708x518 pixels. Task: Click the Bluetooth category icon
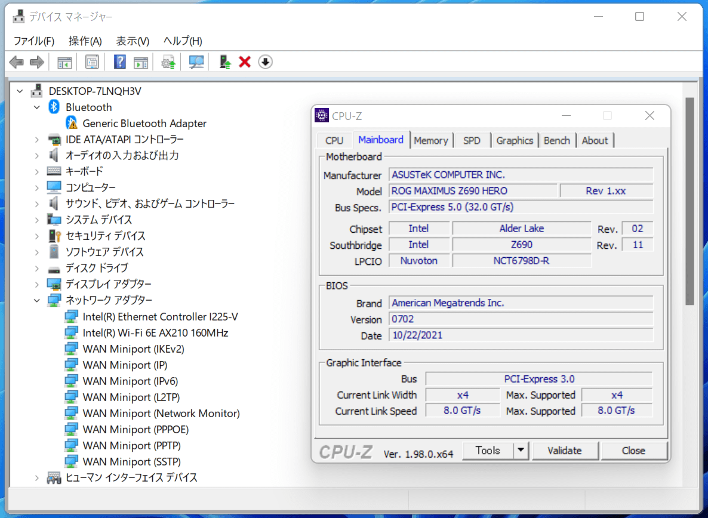tap(54, 107)
